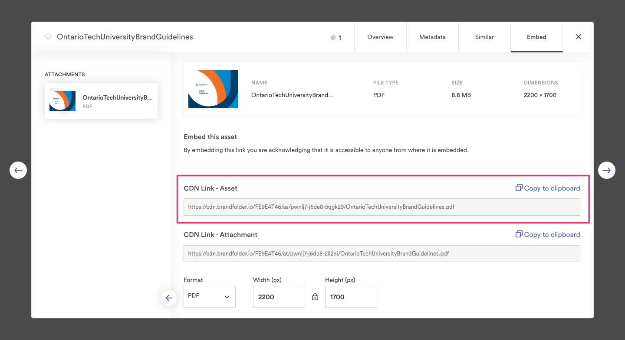Switch to the Similar tab

pos(484,37)
